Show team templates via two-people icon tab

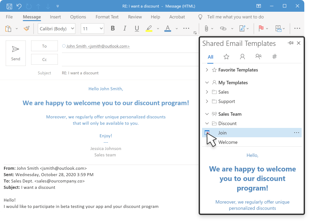click(x=258, y=57)
